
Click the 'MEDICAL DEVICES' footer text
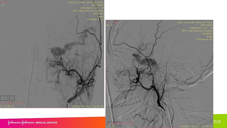[x=46, y=123]
